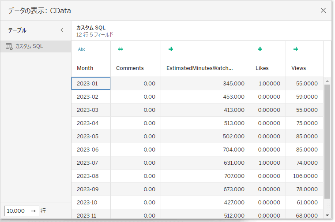335x222 pixels.
Task: Click the number type icon above Views
Action: (296, 49)
